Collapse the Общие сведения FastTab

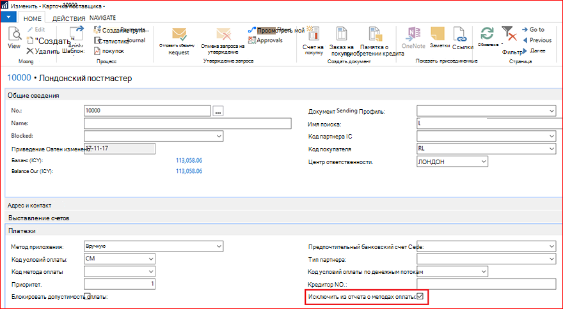click(33, 95)
